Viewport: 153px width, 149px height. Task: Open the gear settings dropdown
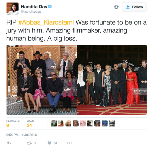pyautogui.click(x=116, y=7)
